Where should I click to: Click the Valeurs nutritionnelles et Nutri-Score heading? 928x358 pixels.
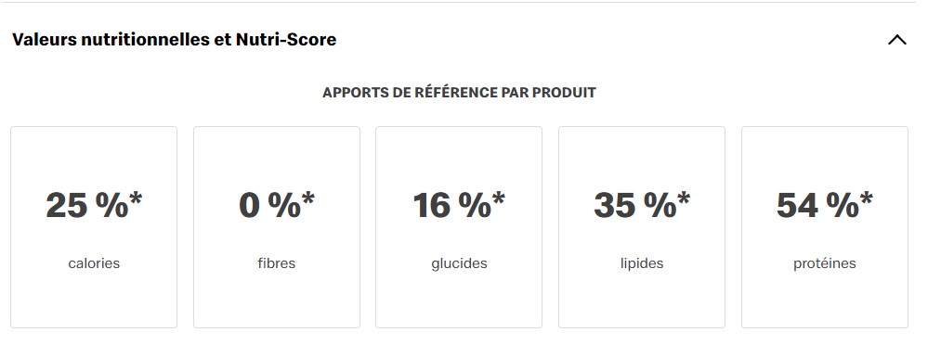click(174, 40)
